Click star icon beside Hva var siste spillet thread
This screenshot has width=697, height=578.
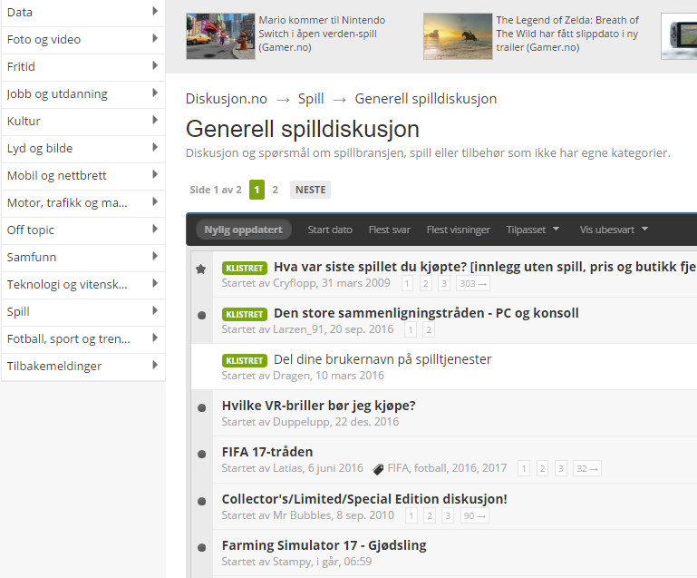coord(201,269)
